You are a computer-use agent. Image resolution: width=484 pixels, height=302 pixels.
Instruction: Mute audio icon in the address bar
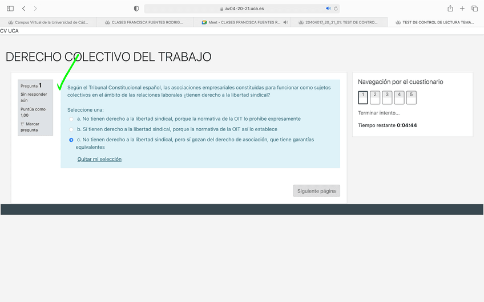tap(328, 9)
